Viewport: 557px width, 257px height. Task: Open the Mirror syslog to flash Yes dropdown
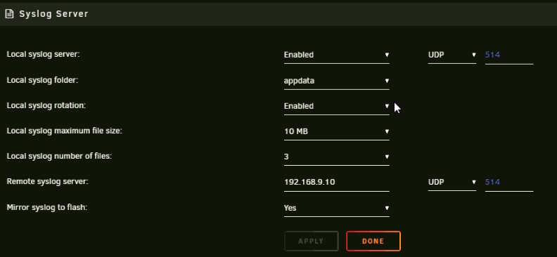(x=336, y=208)
